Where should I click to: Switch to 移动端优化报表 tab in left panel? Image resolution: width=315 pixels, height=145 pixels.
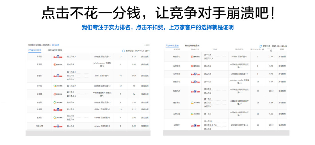click(x=55, y=50)
